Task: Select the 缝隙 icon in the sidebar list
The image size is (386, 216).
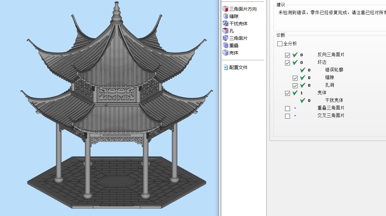Action: click(226, 16)
